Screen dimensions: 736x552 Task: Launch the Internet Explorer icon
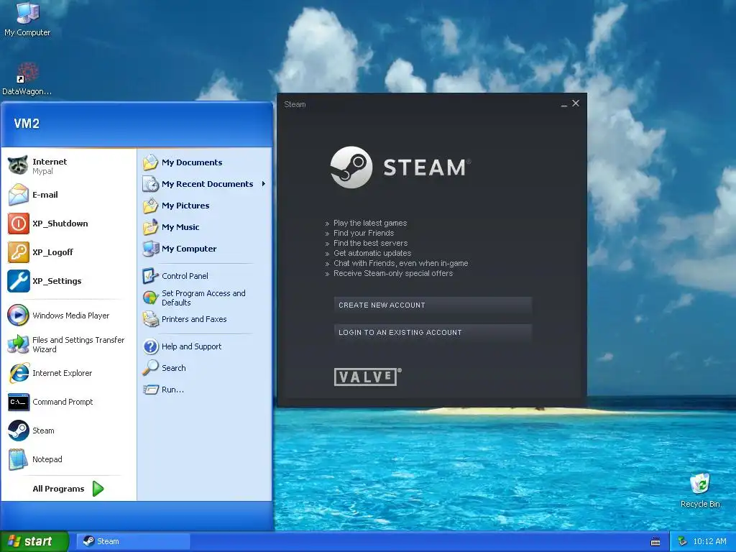[18, 373]
